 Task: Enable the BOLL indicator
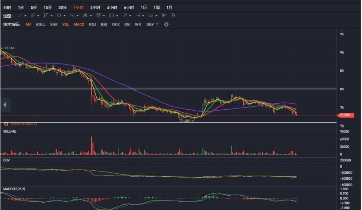click(41, 25)
